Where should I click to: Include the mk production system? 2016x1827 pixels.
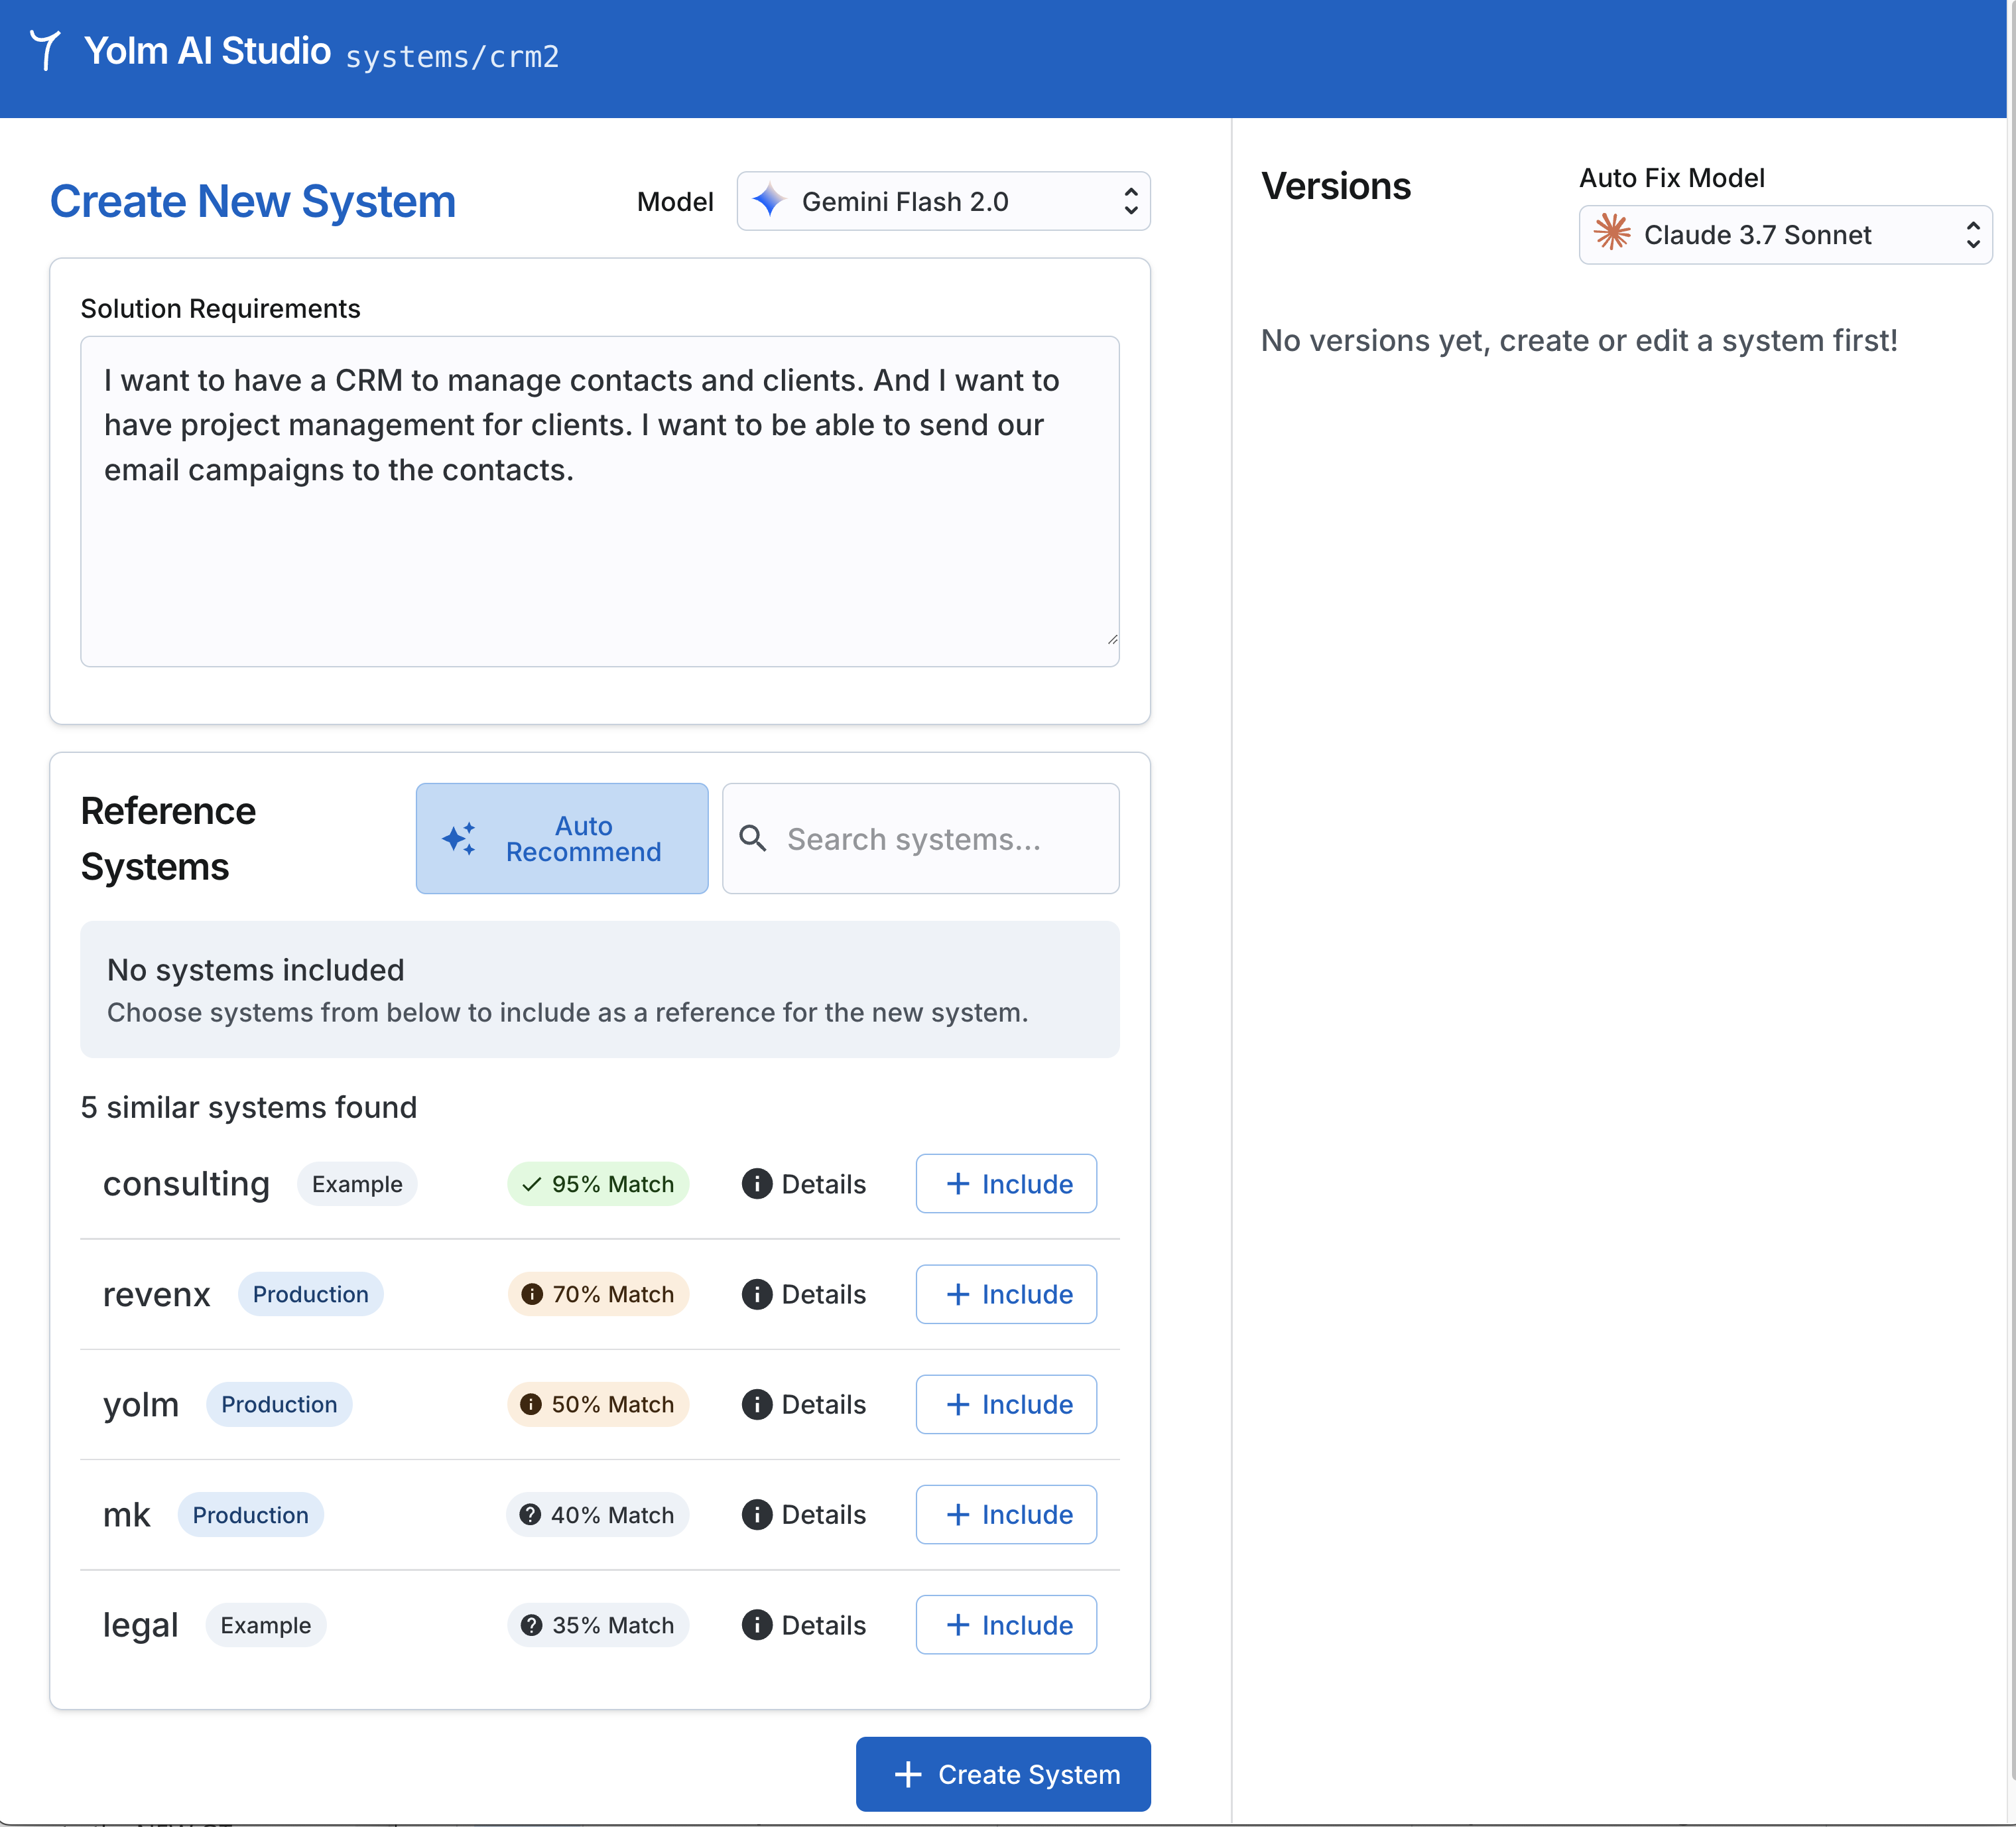point(1006,1515)
